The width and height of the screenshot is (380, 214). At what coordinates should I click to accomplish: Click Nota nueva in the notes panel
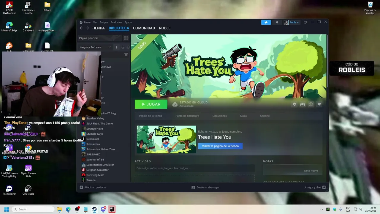[311, 171]
